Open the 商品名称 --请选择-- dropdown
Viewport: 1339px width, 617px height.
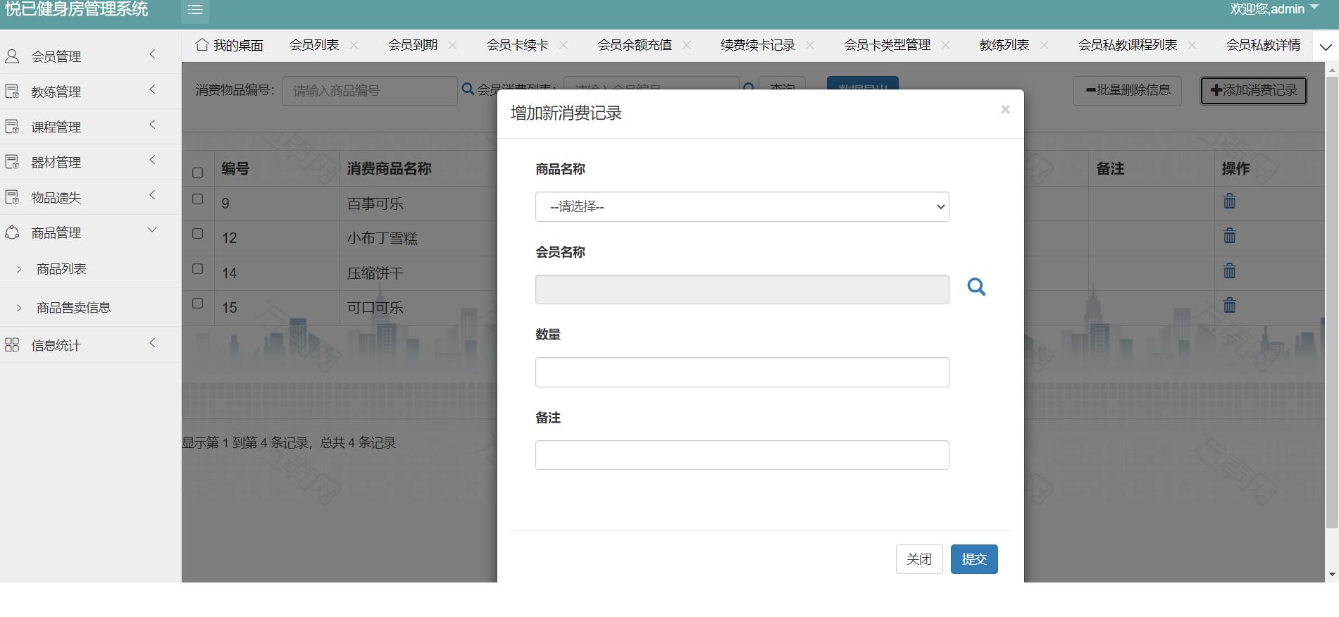pyautogui.click(x=742, y=207)
